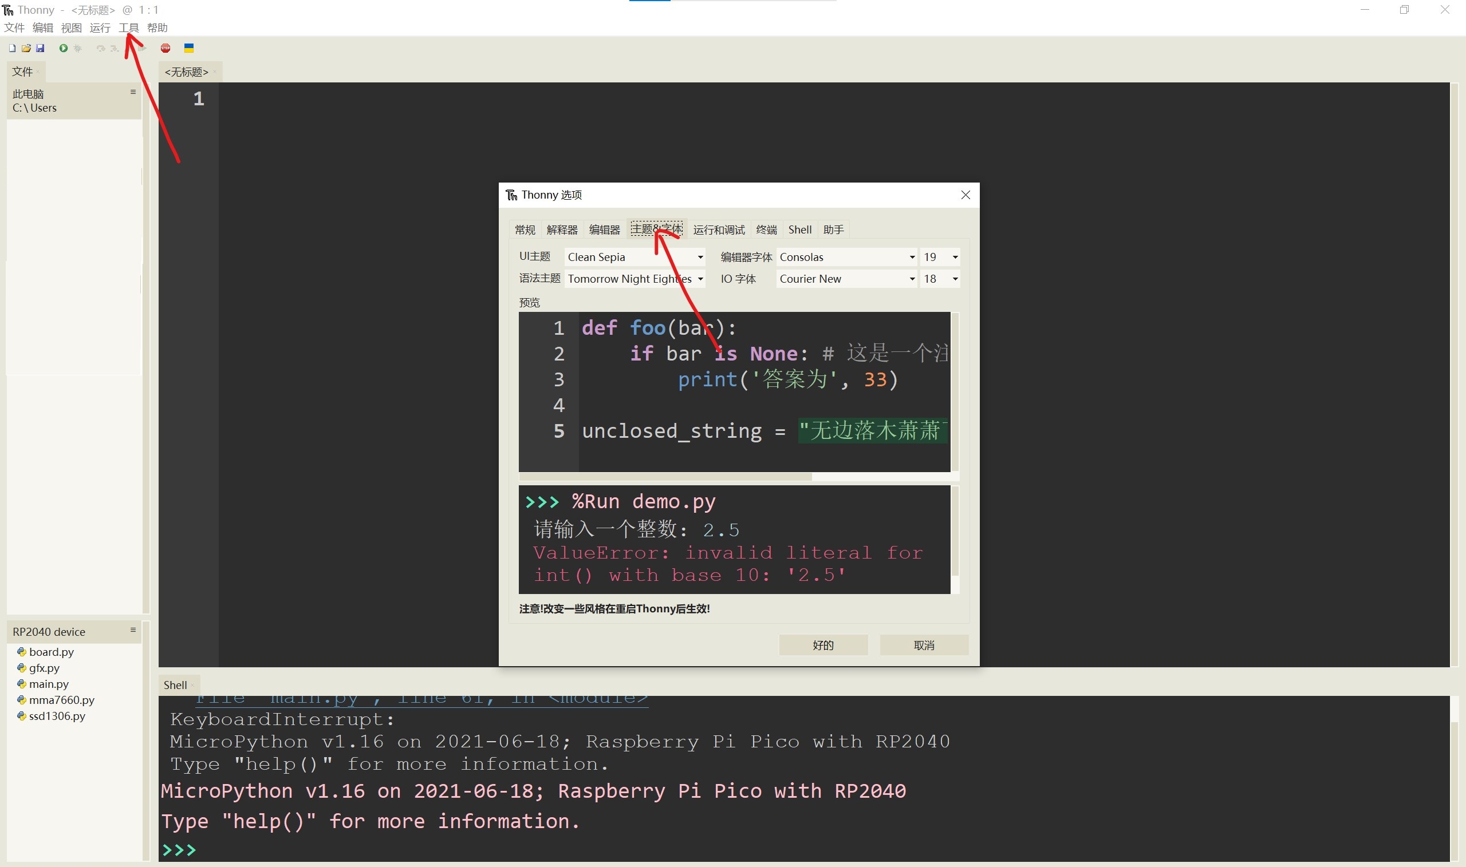The width and height of the screenshot is (1466, 867).
Task: Switch to the 解释器 tab
Action: [x=562, y=229]
